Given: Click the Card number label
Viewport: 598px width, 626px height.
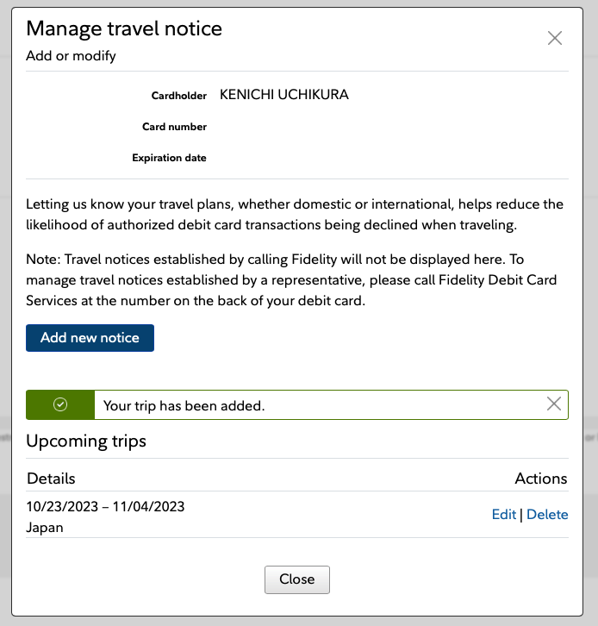Looking at the screenshot, I should click(174, 127).
